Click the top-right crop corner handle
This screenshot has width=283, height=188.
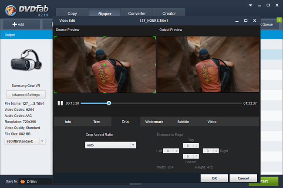point(155,38)
